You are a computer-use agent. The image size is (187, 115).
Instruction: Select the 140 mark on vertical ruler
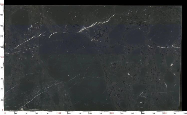(2, 36)
